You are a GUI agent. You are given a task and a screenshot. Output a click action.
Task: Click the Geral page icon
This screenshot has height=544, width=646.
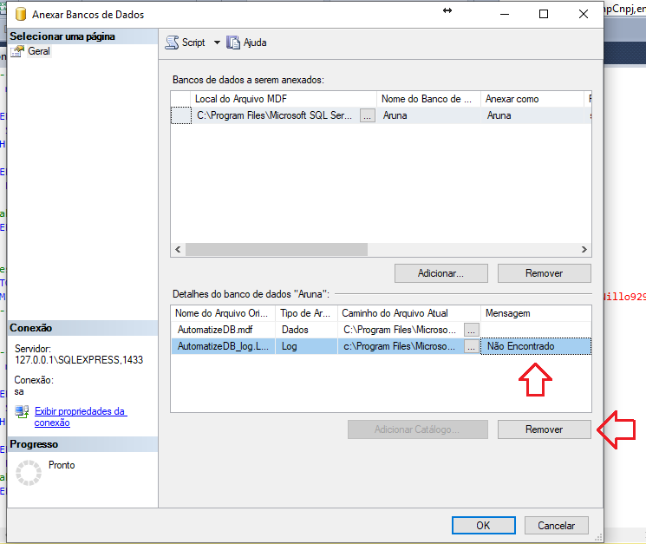coord(17,51)
